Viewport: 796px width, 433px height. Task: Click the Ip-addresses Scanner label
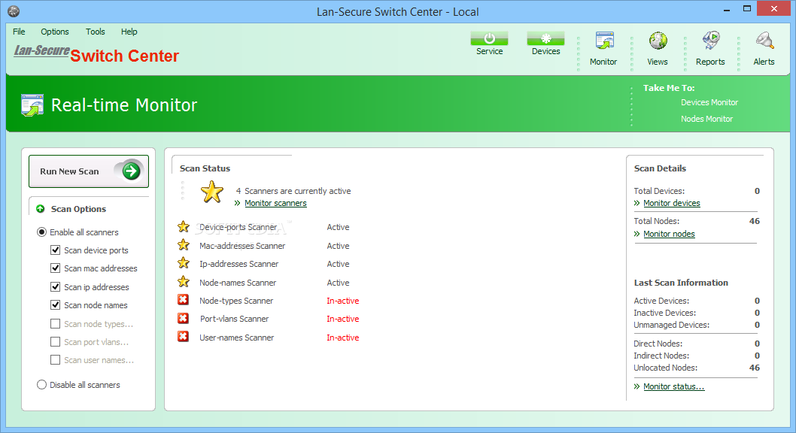point(238,264)
